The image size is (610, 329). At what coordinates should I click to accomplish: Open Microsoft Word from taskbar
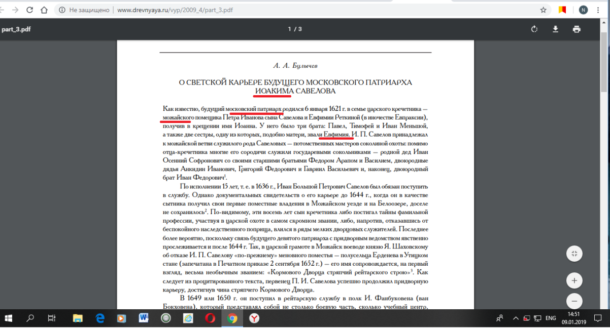coord(144,318)
